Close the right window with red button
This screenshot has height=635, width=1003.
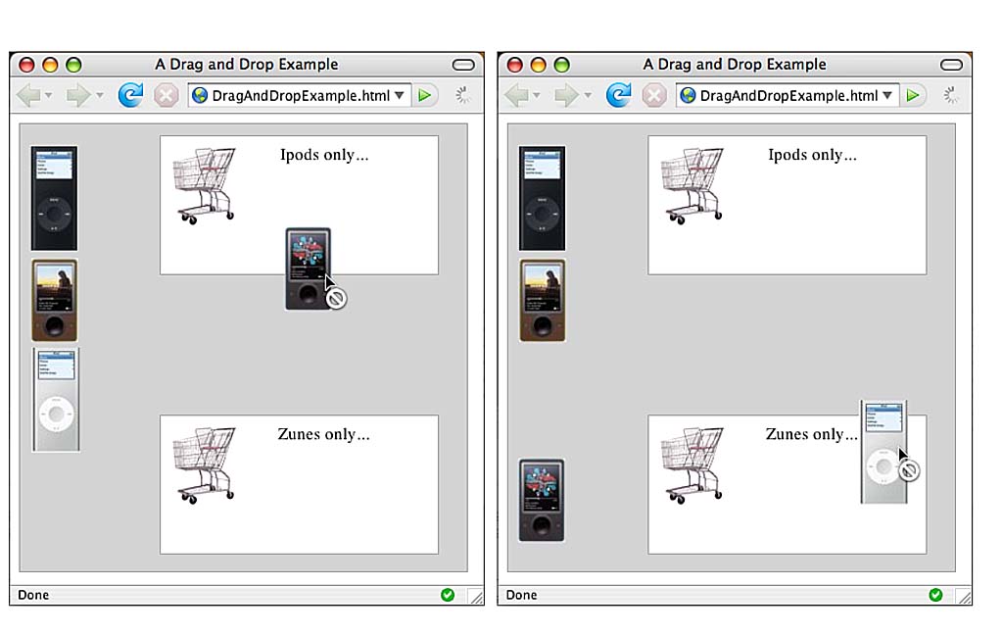515,65
